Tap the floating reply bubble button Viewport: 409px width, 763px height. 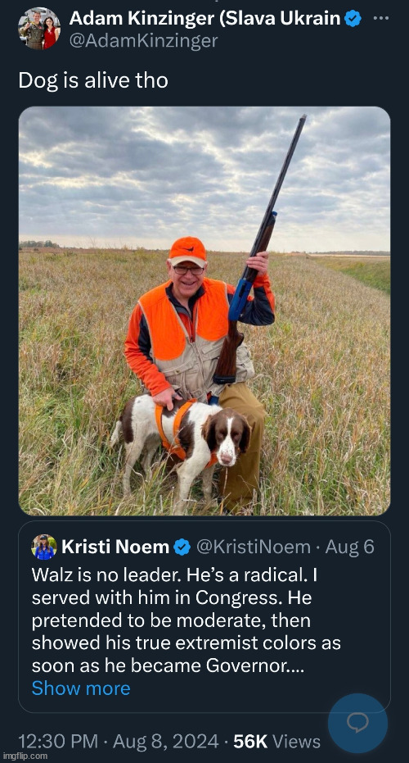tap(358, 723)
